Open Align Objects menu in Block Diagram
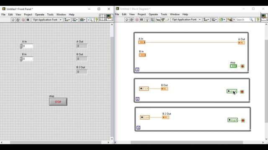Viewport: 268px width, 150px height. click(206, 20)
